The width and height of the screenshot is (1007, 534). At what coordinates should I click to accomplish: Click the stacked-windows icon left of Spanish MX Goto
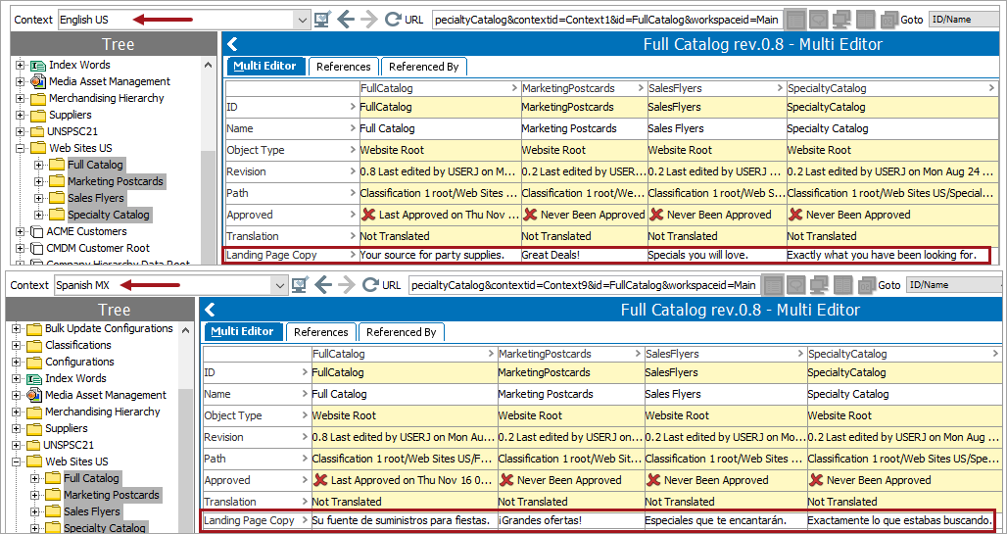coord(866,285)
